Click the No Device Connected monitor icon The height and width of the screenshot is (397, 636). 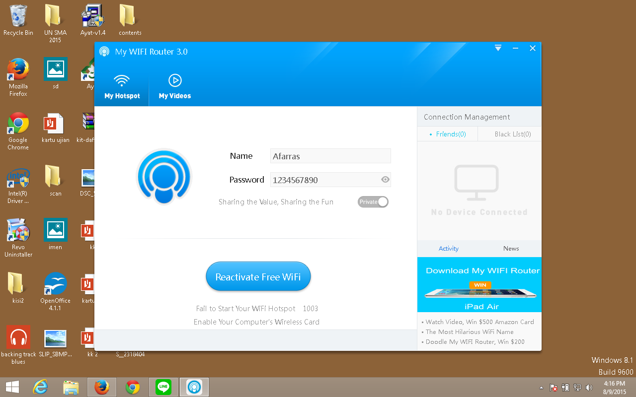tap(477, 182)
